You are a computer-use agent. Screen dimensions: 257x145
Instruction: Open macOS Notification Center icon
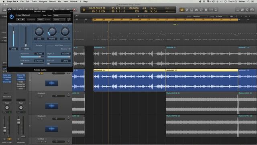point(253,2)
